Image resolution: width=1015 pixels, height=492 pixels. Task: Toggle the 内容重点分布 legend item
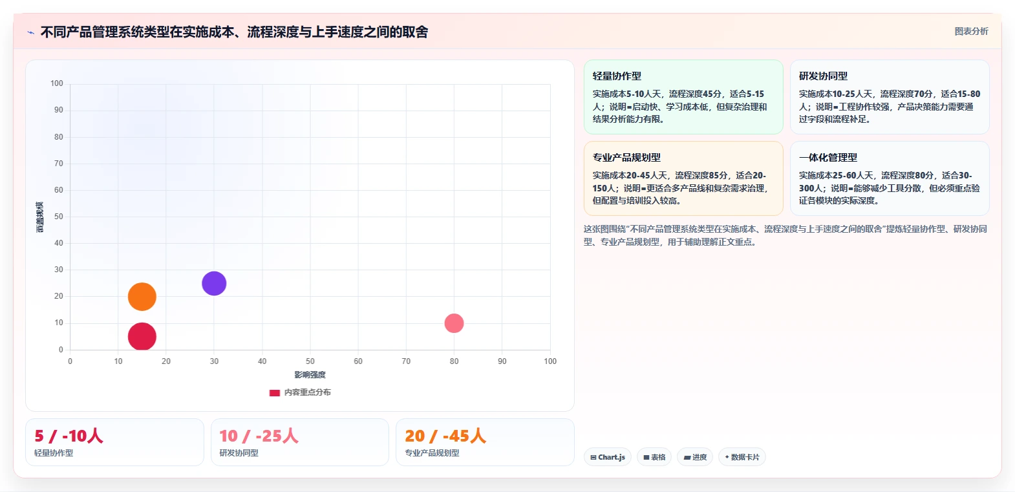coord(300,392)
